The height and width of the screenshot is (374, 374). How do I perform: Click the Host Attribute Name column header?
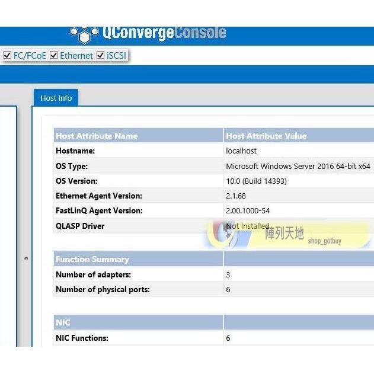(97, 136)
